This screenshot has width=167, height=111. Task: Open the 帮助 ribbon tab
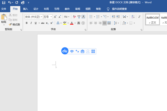coord(99,9)
